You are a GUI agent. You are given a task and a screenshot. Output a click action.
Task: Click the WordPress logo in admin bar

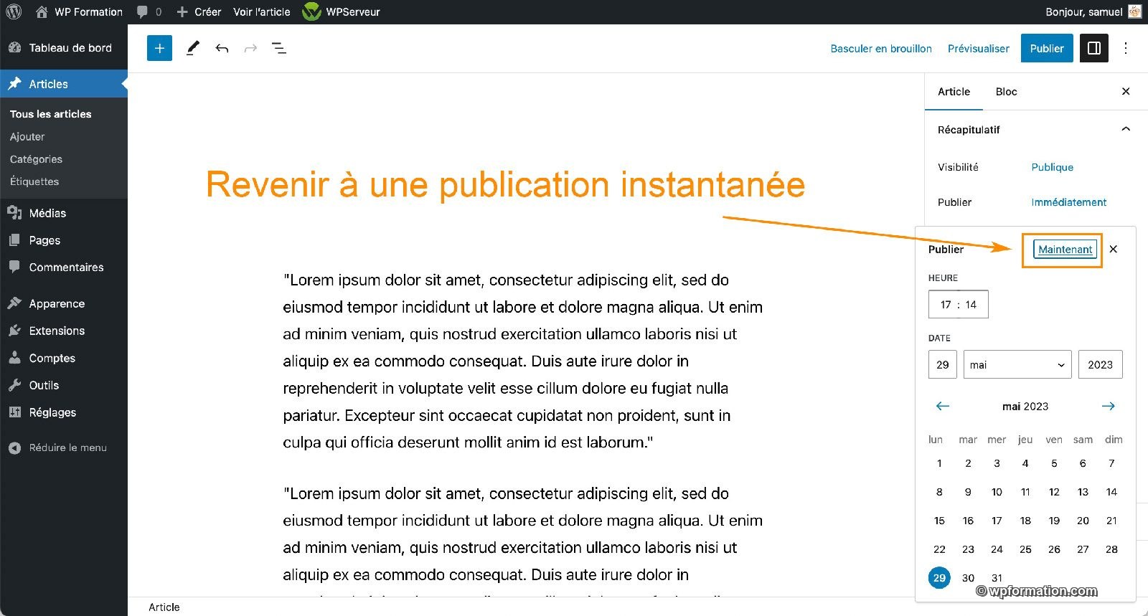(14, 11)
